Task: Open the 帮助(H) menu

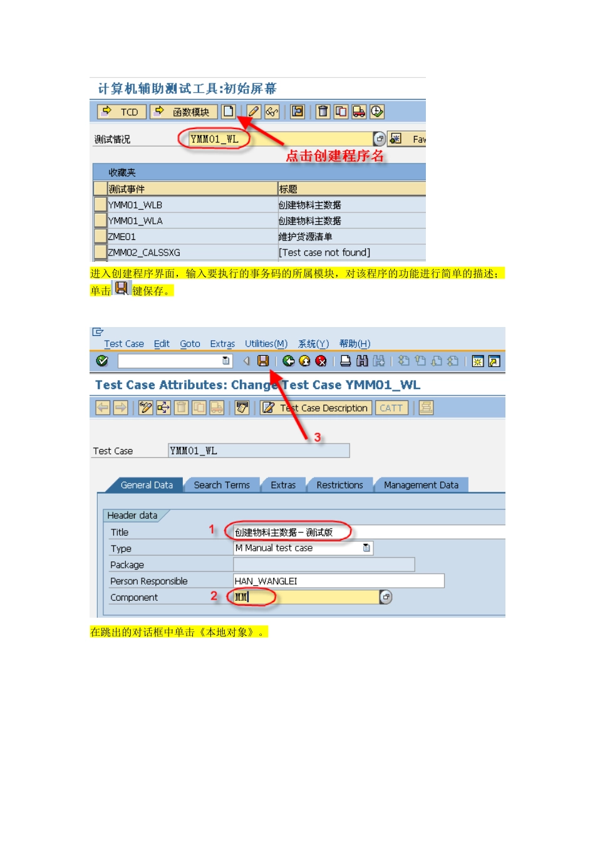Action: tap(354, 344)
